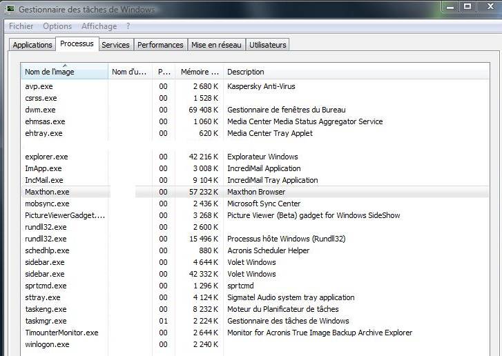The height and width of the screenshot is (356, 502).
Task: Select the schedhlp.exe process
Action: pyautogui.click(x=255, y=250)
